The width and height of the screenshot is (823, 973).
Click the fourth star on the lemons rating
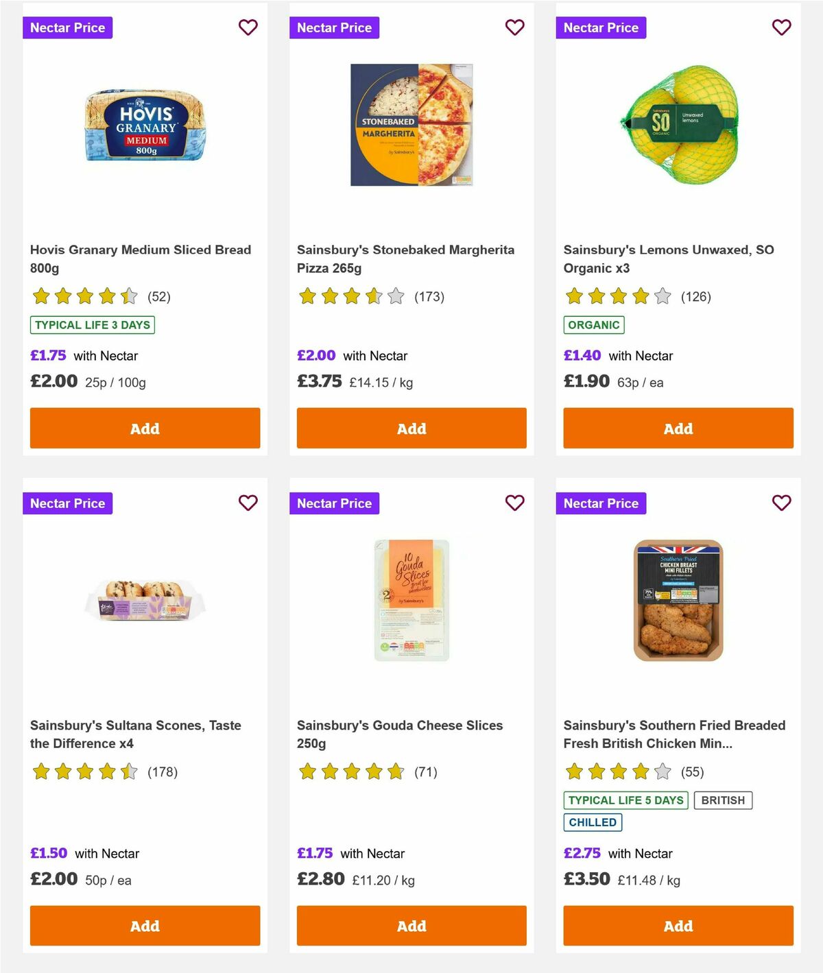[x=641, y=296]
